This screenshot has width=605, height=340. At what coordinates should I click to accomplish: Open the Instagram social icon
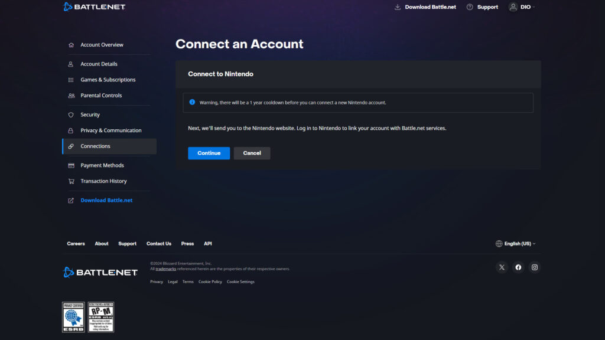pyautogui.click(x=535, y=267)
